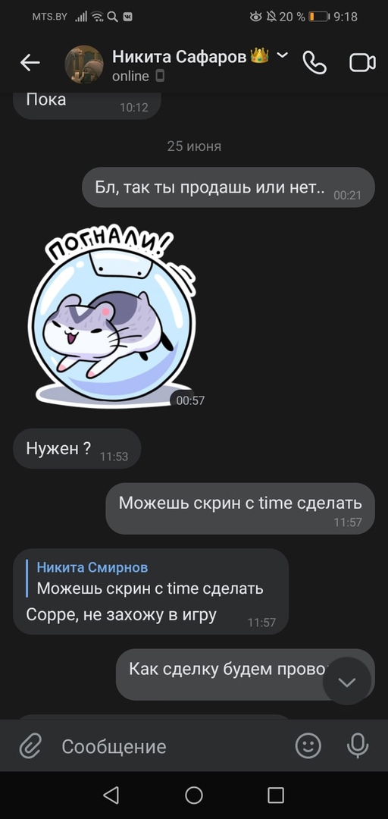The width and height of the screenshot is (388, 819).
Task: Tap the microphone voice message icon
Action: [x=358, y=745]
